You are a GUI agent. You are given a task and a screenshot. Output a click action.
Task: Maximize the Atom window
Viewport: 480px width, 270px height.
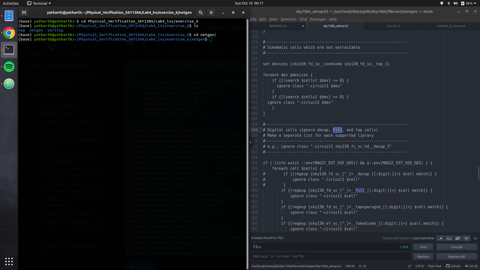[467, 11]
